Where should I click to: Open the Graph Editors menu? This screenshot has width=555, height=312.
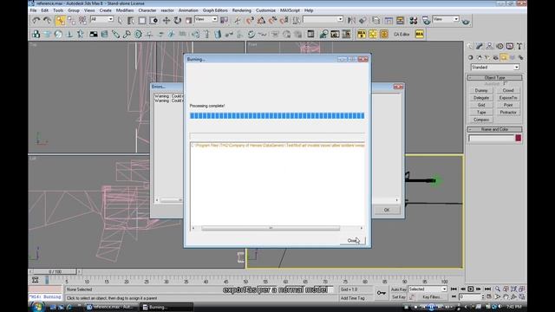click(x=215, y=10)
